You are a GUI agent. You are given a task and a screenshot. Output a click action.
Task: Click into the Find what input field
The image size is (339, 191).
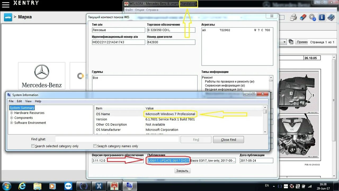(117, 139)
